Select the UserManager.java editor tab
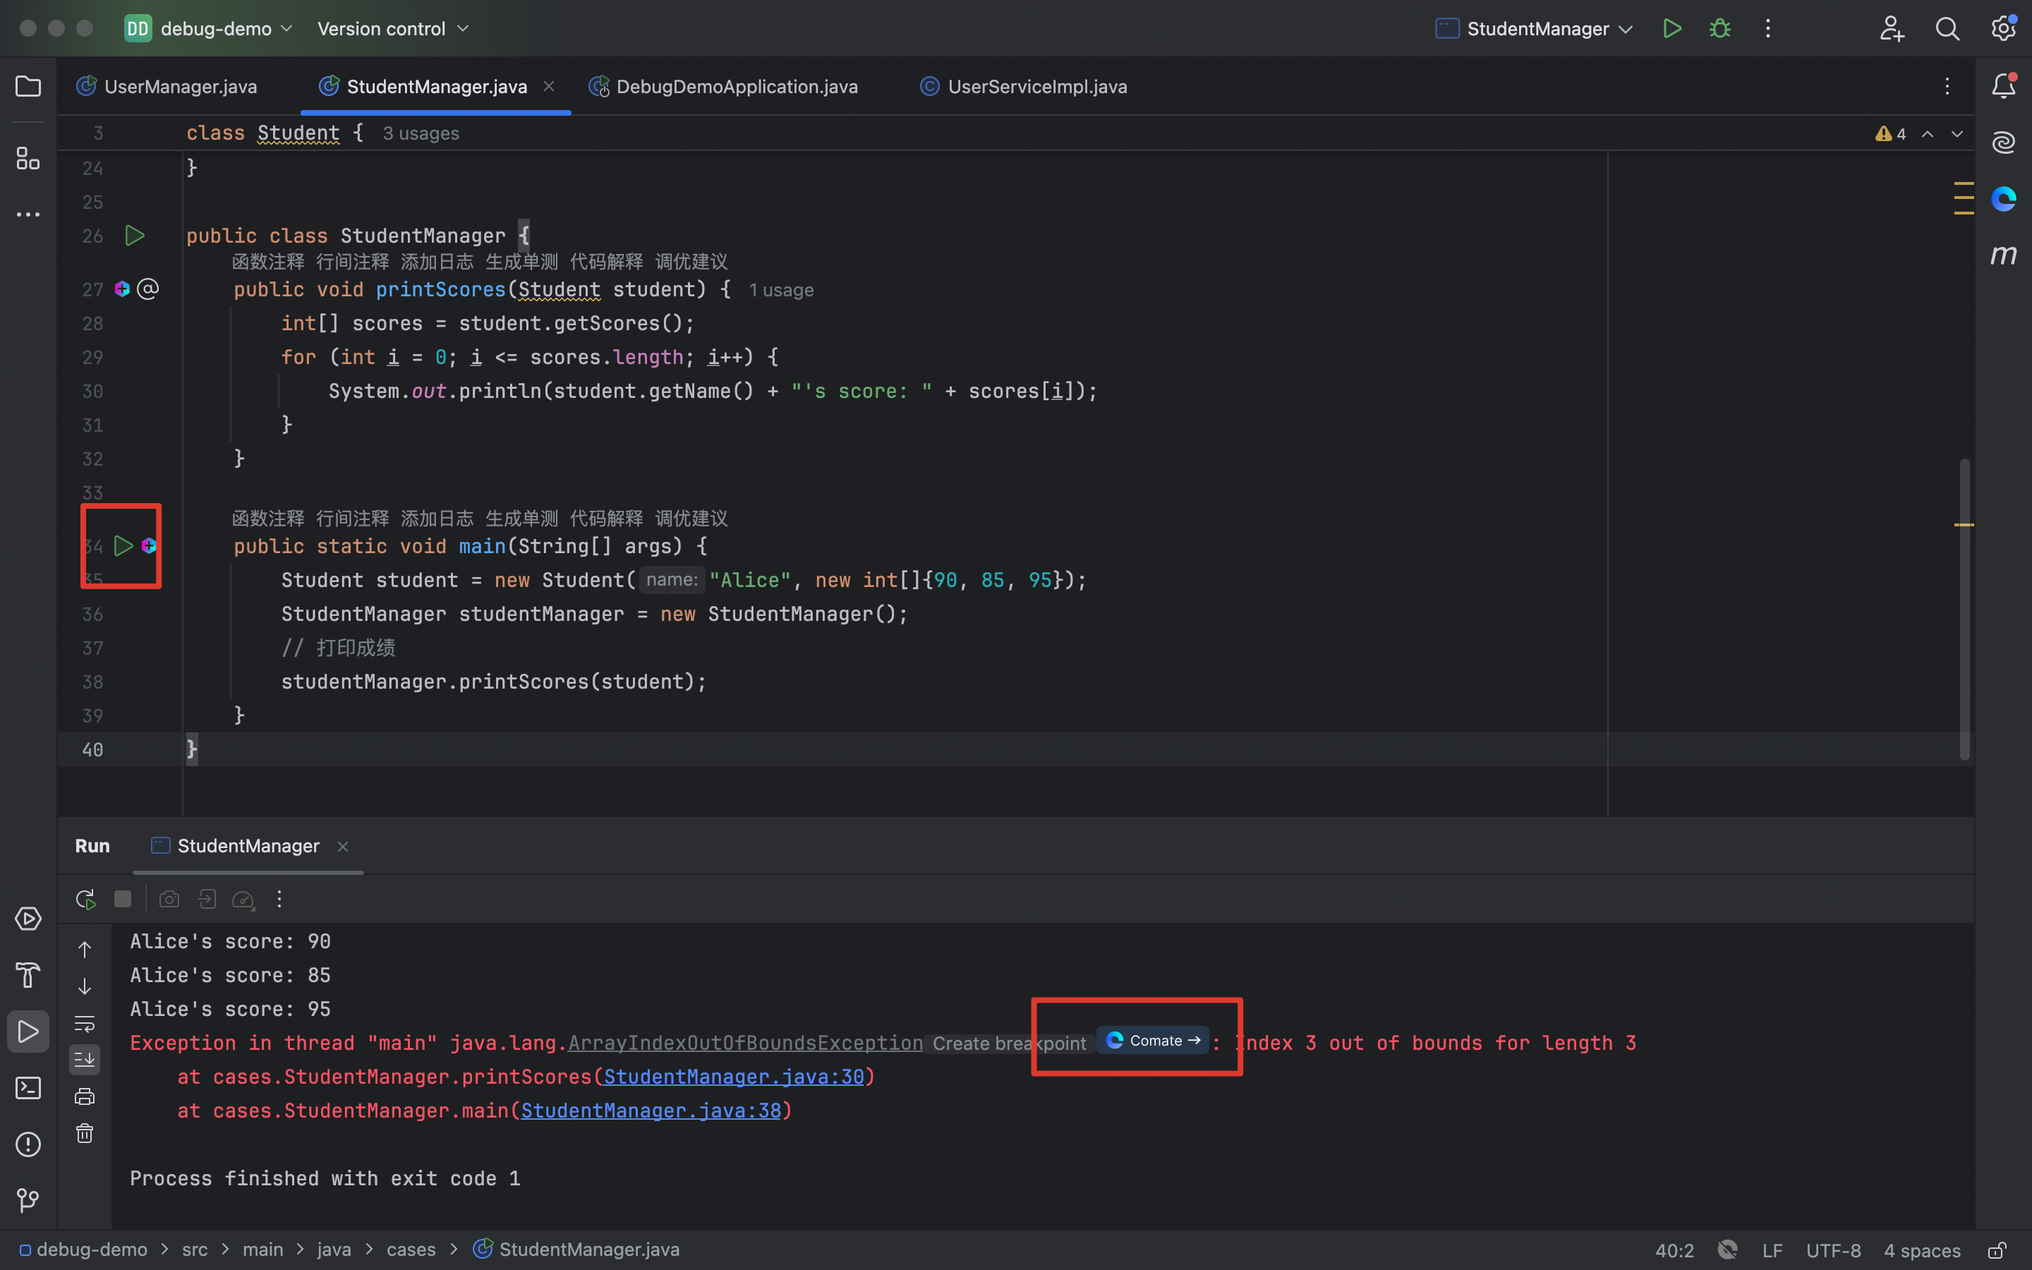Image resolution: width=2032 pixels, height=1270 pixels. coord(180,86)
